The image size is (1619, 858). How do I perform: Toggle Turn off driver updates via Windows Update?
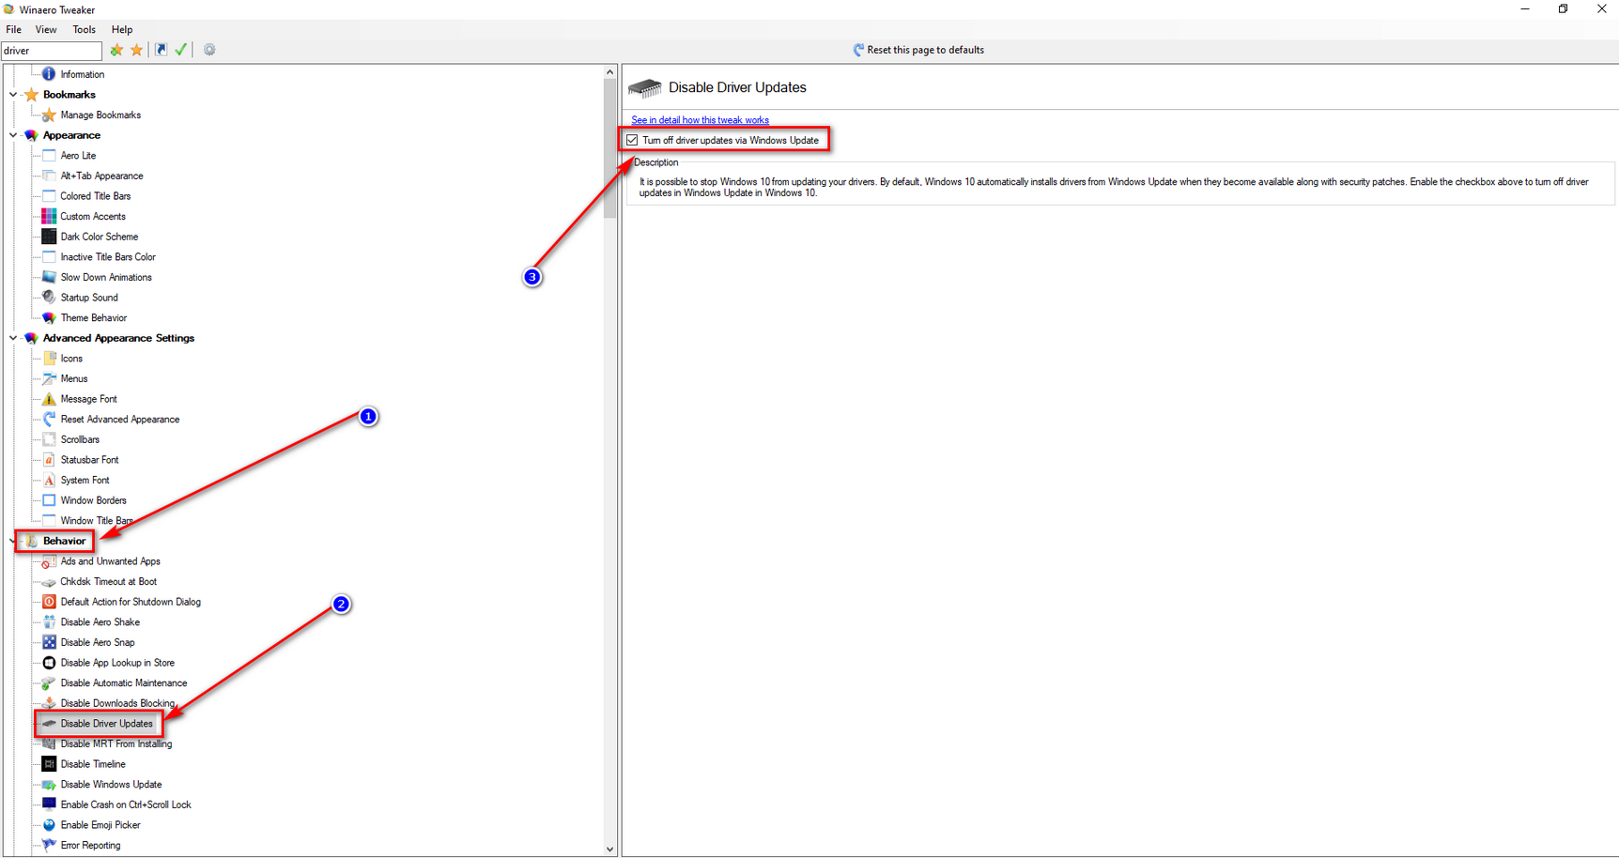(632, 140)
